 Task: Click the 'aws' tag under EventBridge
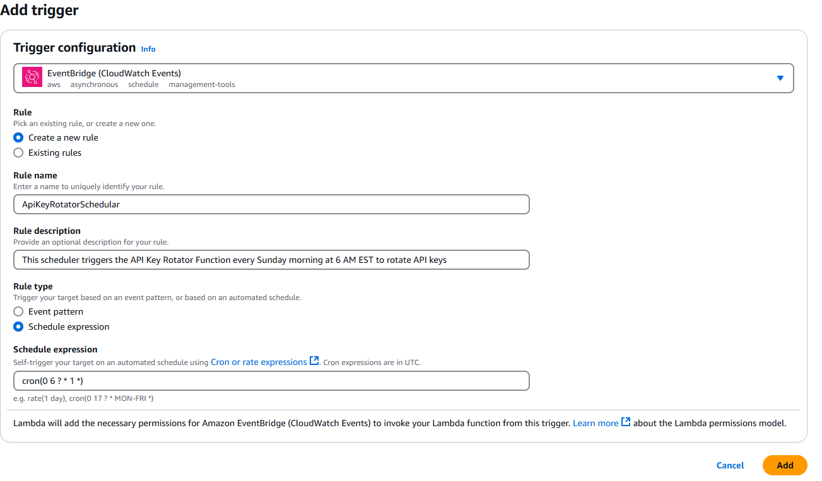[x=54, y=84]
